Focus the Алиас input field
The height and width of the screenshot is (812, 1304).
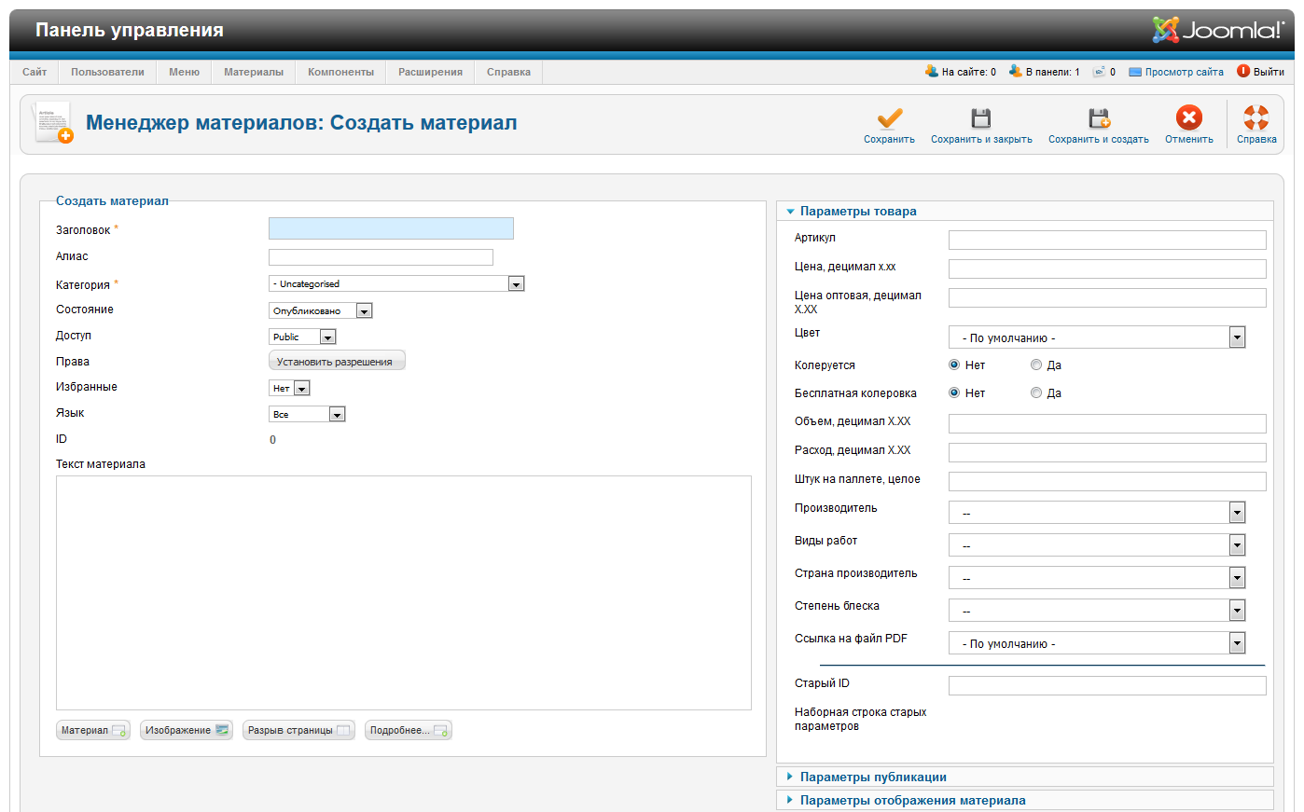click(x=381, y=257)
